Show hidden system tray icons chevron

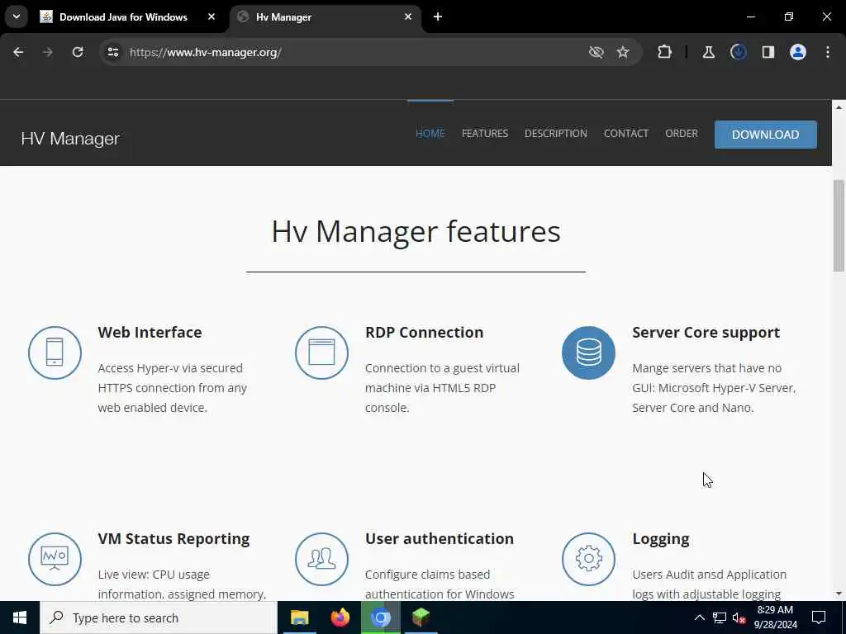click(699, 617)
